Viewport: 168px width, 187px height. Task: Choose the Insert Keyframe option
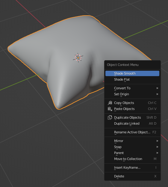[132, 168]
